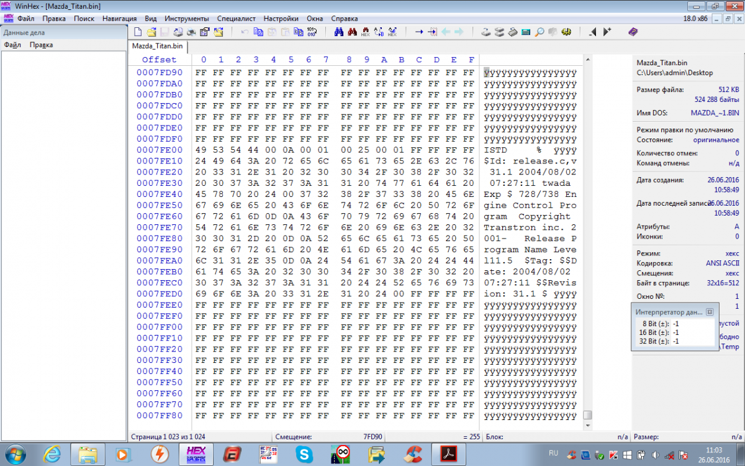This screenshot has width=745, height=466.
Task: Open the Файл menu in the menu bar
Action: pos(25,19)
